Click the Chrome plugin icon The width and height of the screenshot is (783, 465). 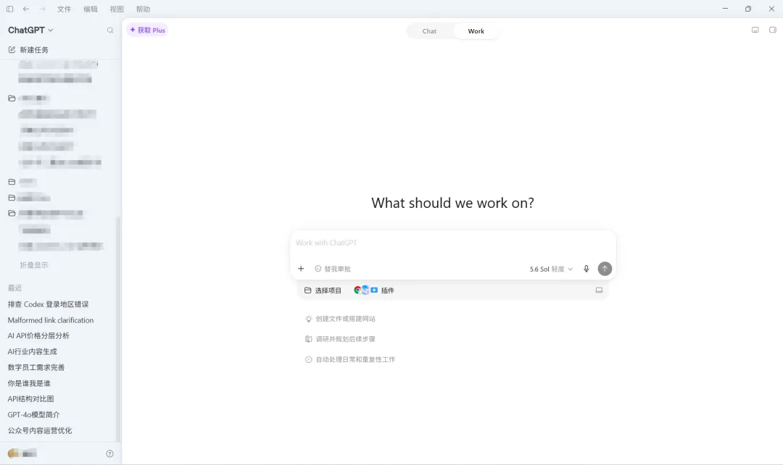coord(357,290)
